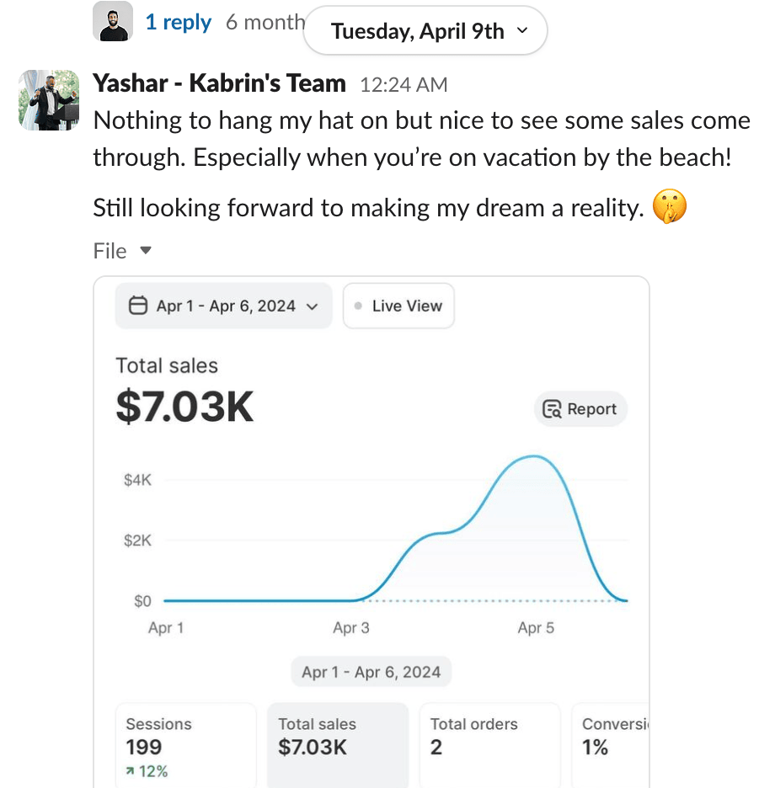Click the replier's small avatar thumbnail

pos(113,22)
